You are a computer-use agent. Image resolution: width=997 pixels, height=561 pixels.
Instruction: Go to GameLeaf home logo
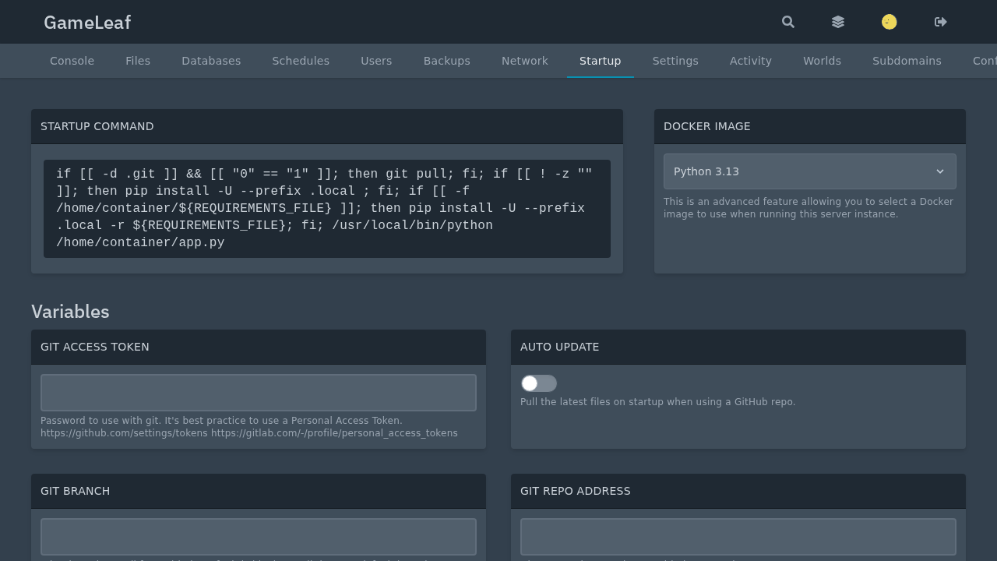point(87,23)
